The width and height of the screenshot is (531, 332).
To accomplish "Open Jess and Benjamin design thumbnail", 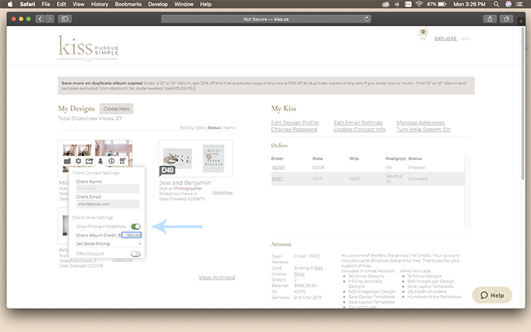I will (196, 158).
